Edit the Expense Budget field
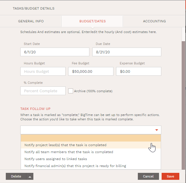Screen dimensions: 186x183 (139, 71)
